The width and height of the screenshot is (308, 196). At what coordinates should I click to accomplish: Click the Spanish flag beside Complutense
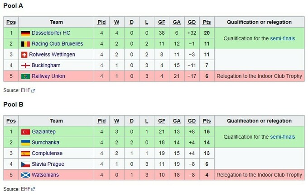[x=25, y=154]
